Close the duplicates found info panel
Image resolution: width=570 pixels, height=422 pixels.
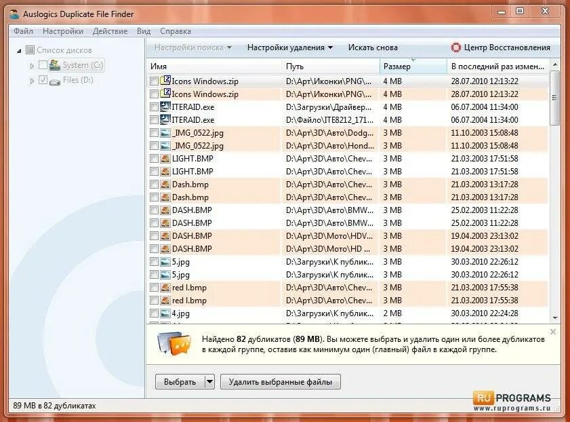click(553, 332)
